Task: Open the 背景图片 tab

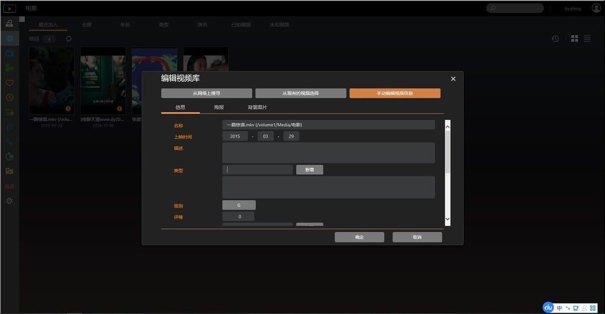Action: [x=257, y=107]
